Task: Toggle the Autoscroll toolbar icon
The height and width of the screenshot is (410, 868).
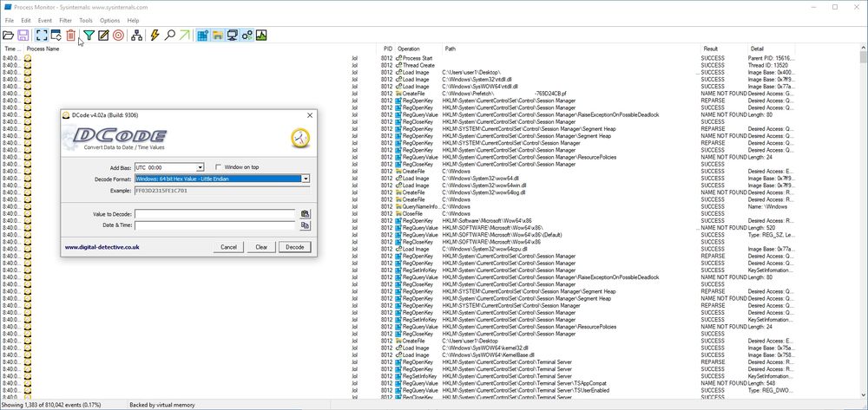Action: tap(56, 36)
